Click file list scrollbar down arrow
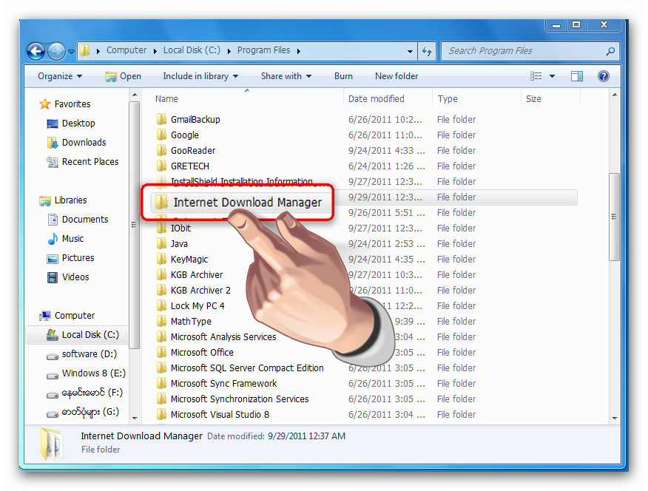 tap(615, 418)
